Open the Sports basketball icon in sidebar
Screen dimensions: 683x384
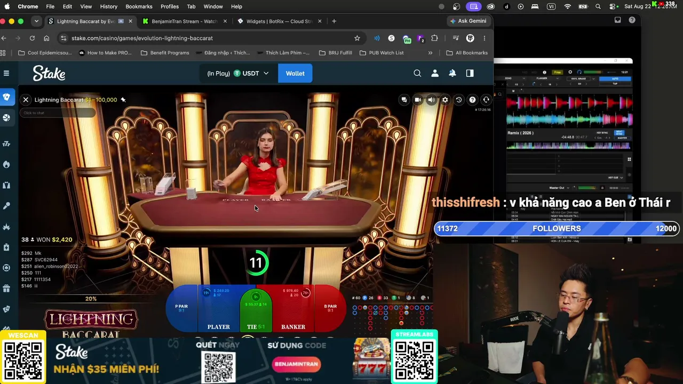(x=6, y=117)
